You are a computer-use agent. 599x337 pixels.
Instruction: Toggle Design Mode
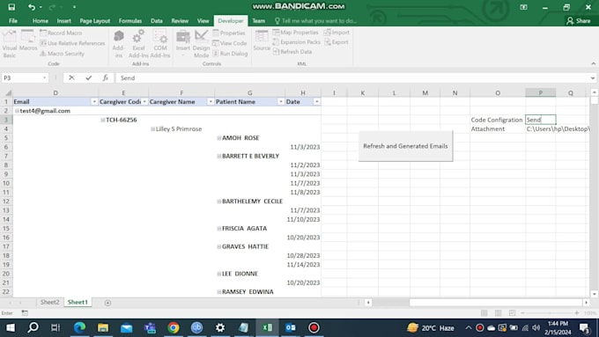coord(201,44)
